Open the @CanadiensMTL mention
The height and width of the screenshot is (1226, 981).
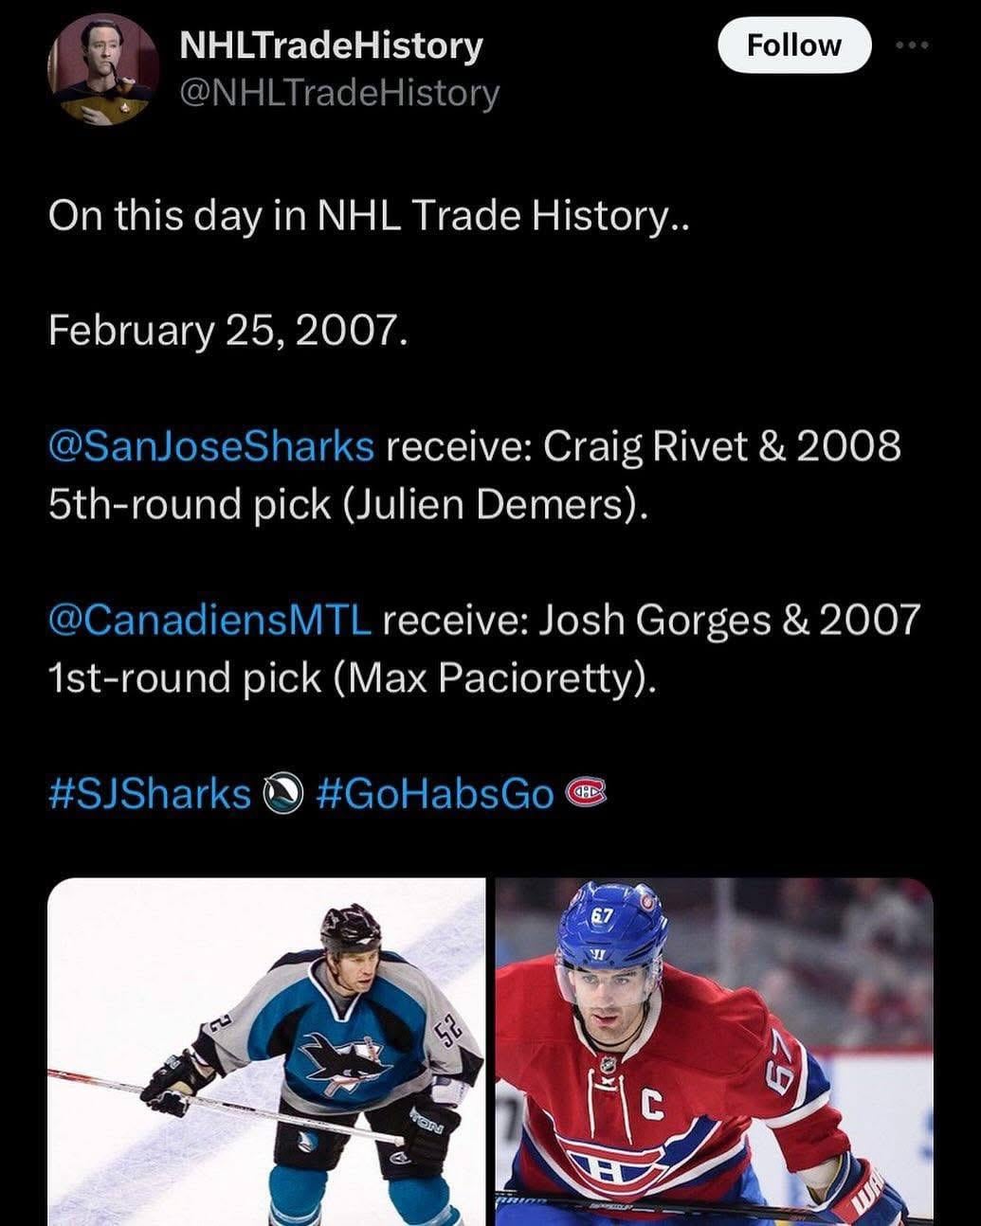point(209,620)
